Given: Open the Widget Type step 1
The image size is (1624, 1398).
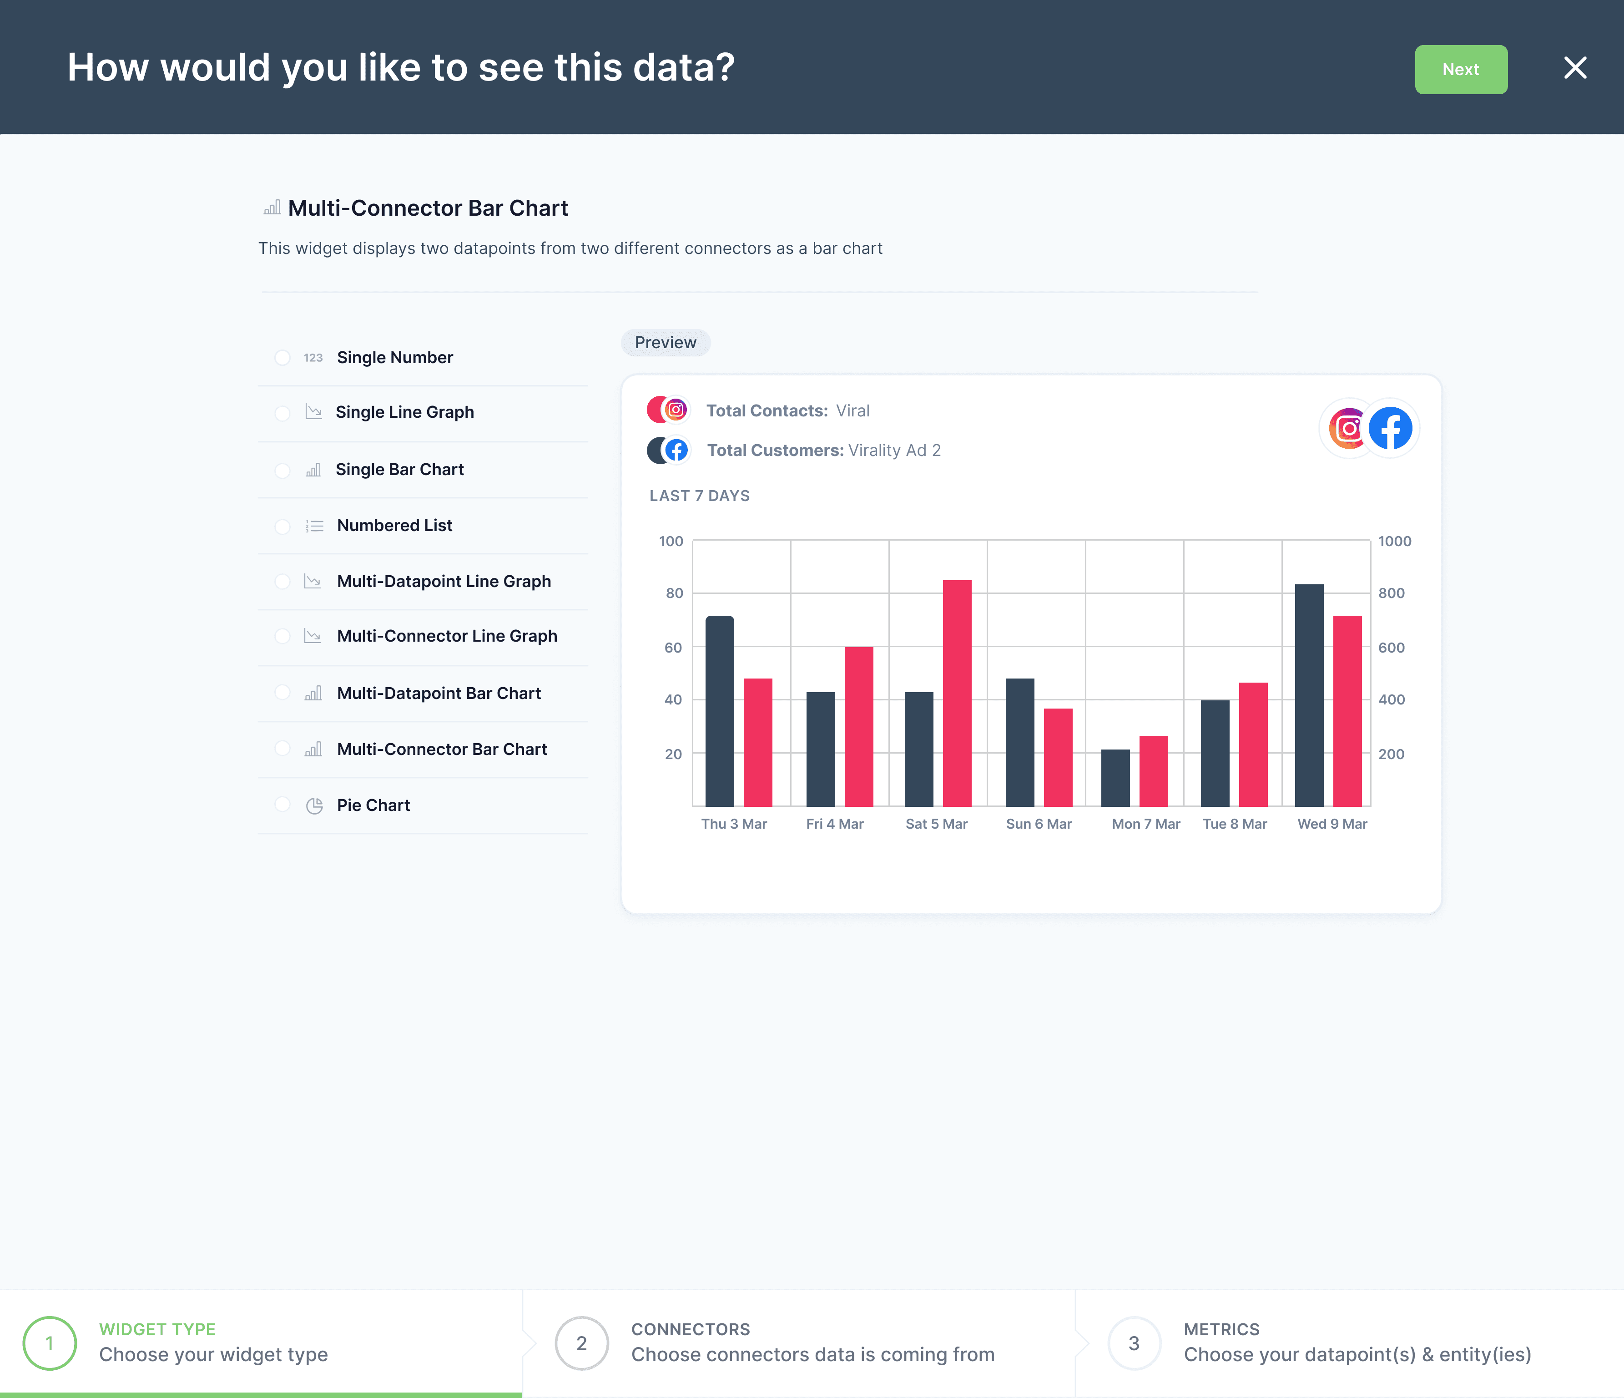Looking at the screenshot, I should coord(50,1343).
